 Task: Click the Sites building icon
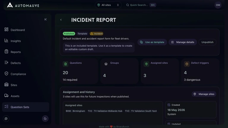[6, 85]
